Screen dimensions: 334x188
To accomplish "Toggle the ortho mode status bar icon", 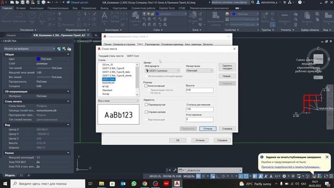I will click(x=218, y=176).
